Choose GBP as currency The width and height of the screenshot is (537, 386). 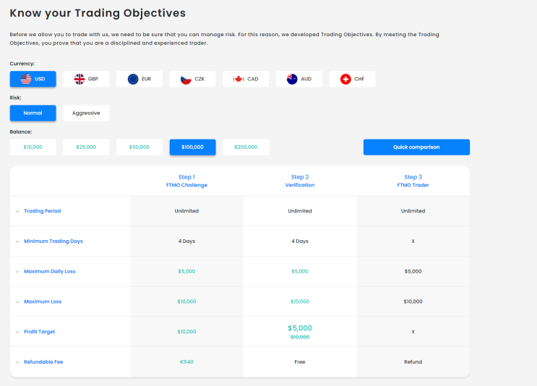click(86, 79)
